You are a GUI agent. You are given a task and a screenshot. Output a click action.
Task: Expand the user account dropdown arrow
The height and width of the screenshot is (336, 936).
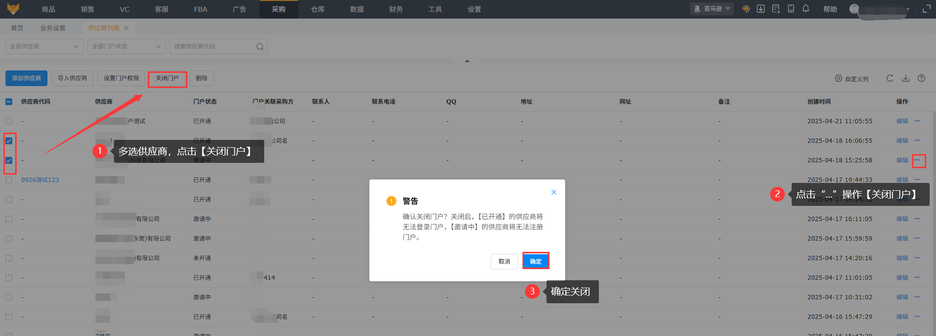(x=908, y=9)
